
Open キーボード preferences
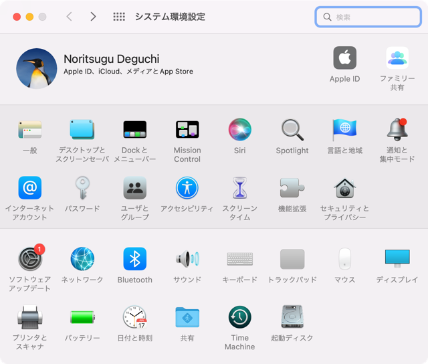[x=239, y=259]
